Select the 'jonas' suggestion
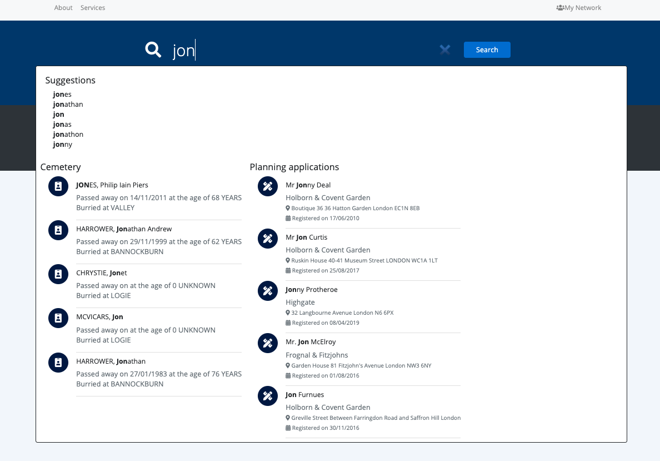Image resolution: width=660 pixels, height=461 pixels. coord(62,125)
